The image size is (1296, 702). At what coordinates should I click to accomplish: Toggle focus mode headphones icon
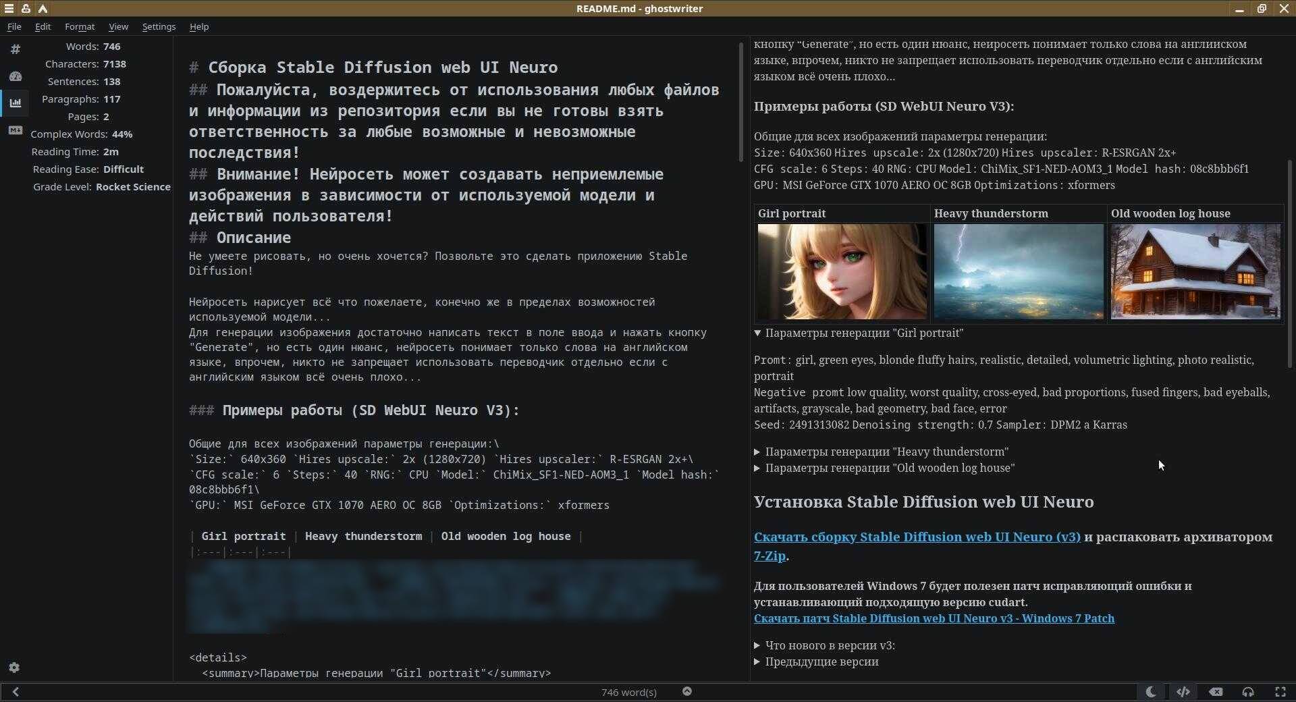pyautogui.click(x=1248, y=692)
